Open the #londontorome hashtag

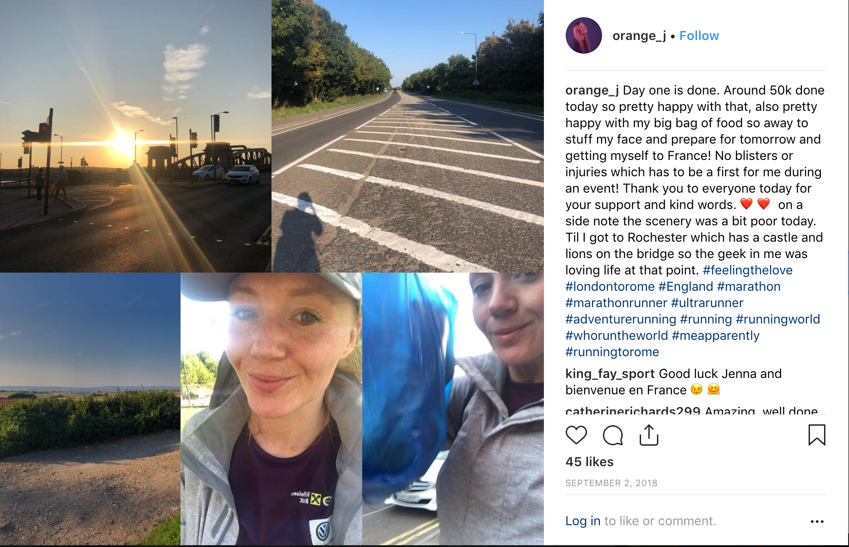(x=610, y=286)
